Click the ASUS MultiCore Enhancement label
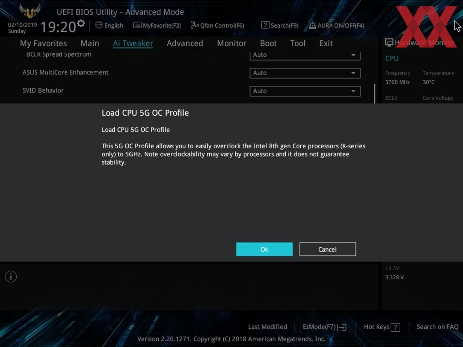This screenshot has height=347, width=463. pyautogui.click(x=65, y=72)
